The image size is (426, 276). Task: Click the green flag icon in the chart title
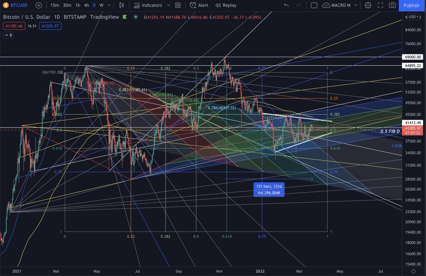tap(124, 17)
